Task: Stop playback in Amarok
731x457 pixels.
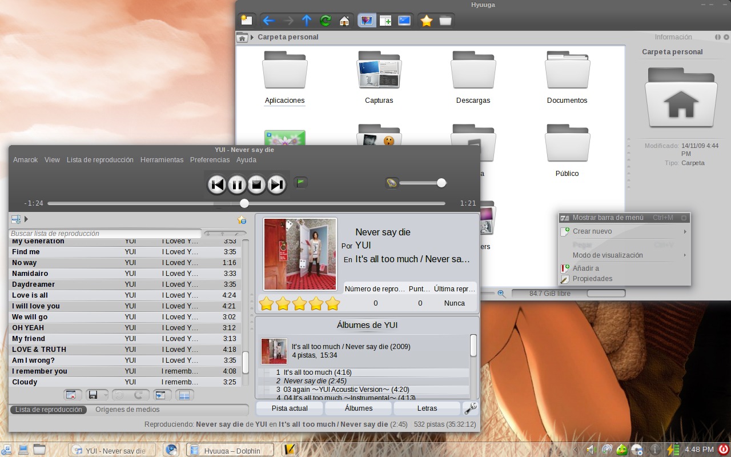Action: point(257,184)
